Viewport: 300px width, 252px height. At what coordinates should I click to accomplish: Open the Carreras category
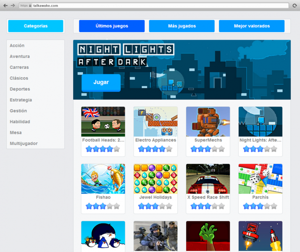click(19, 67)
